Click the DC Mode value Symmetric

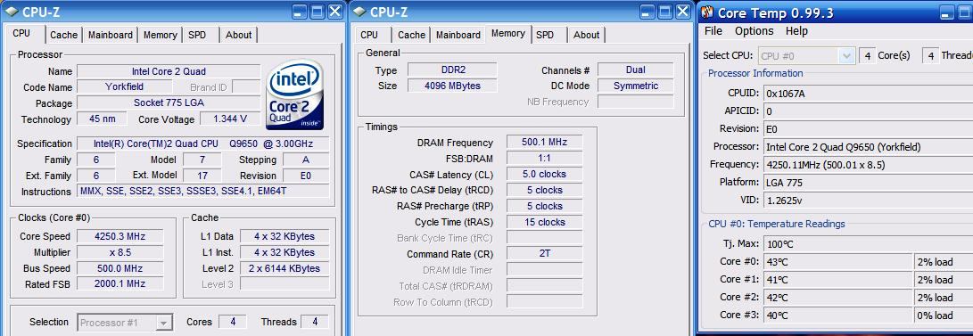[636, 86]
